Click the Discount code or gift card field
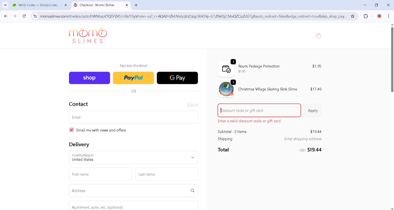The width and height of the screenshot is (394, 210). click(259, 110)
